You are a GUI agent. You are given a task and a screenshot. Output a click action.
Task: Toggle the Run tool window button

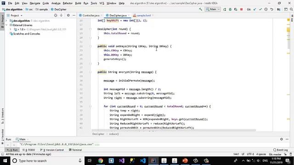click(12, 150)
